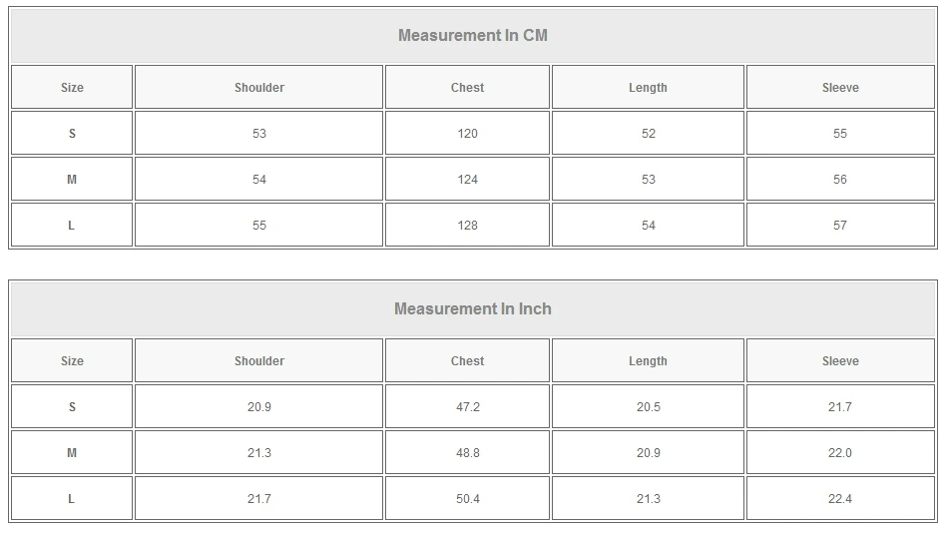The image size is (948, 534).
Task: Select the L size row label in the CM table
Action: click(72, 226)
